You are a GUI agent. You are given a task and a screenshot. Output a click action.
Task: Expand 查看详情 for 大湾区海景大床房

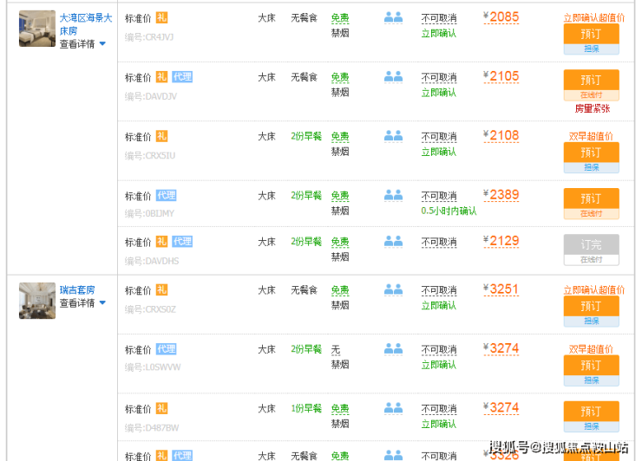point(82,43)
